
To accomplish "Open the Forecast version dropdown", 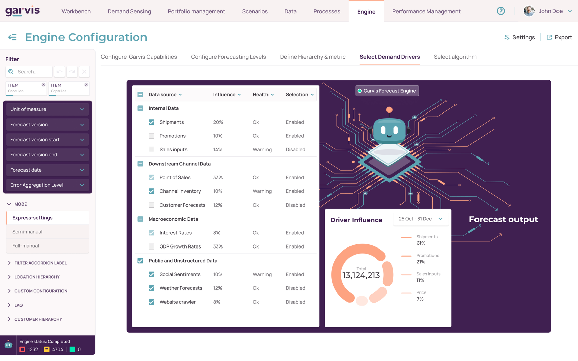I will pyautogui.click(x=47, y=125).
